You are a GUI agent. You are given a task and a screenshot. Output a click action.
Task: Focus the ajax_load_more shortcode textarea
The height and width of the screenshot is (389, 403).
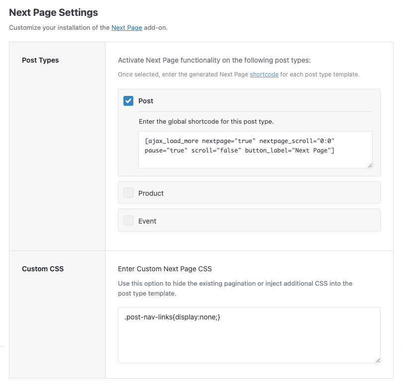[x=255, y=150]
